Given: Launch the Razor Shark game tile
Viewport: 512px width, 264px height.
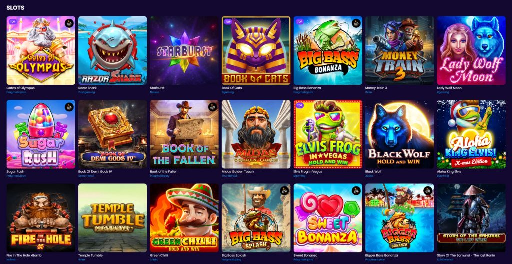Looking at the screenshot, I should click(x=112, y=50).
